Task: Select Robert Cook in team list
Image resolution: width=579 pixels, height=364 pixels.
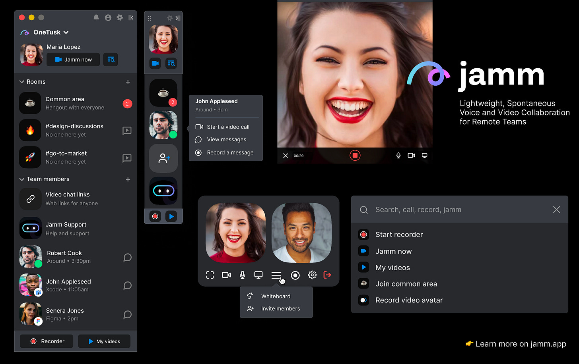Action: coord(76,257)
